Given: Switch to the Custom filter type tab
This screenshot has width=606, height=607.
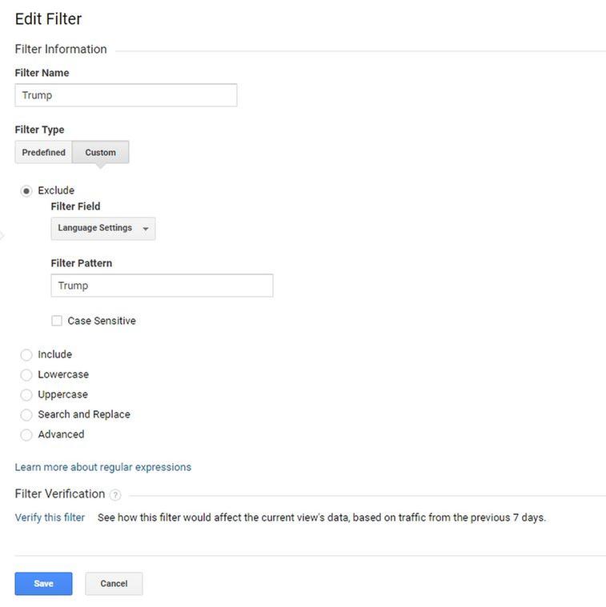Looking at the screenshot, I should [100, 153].
